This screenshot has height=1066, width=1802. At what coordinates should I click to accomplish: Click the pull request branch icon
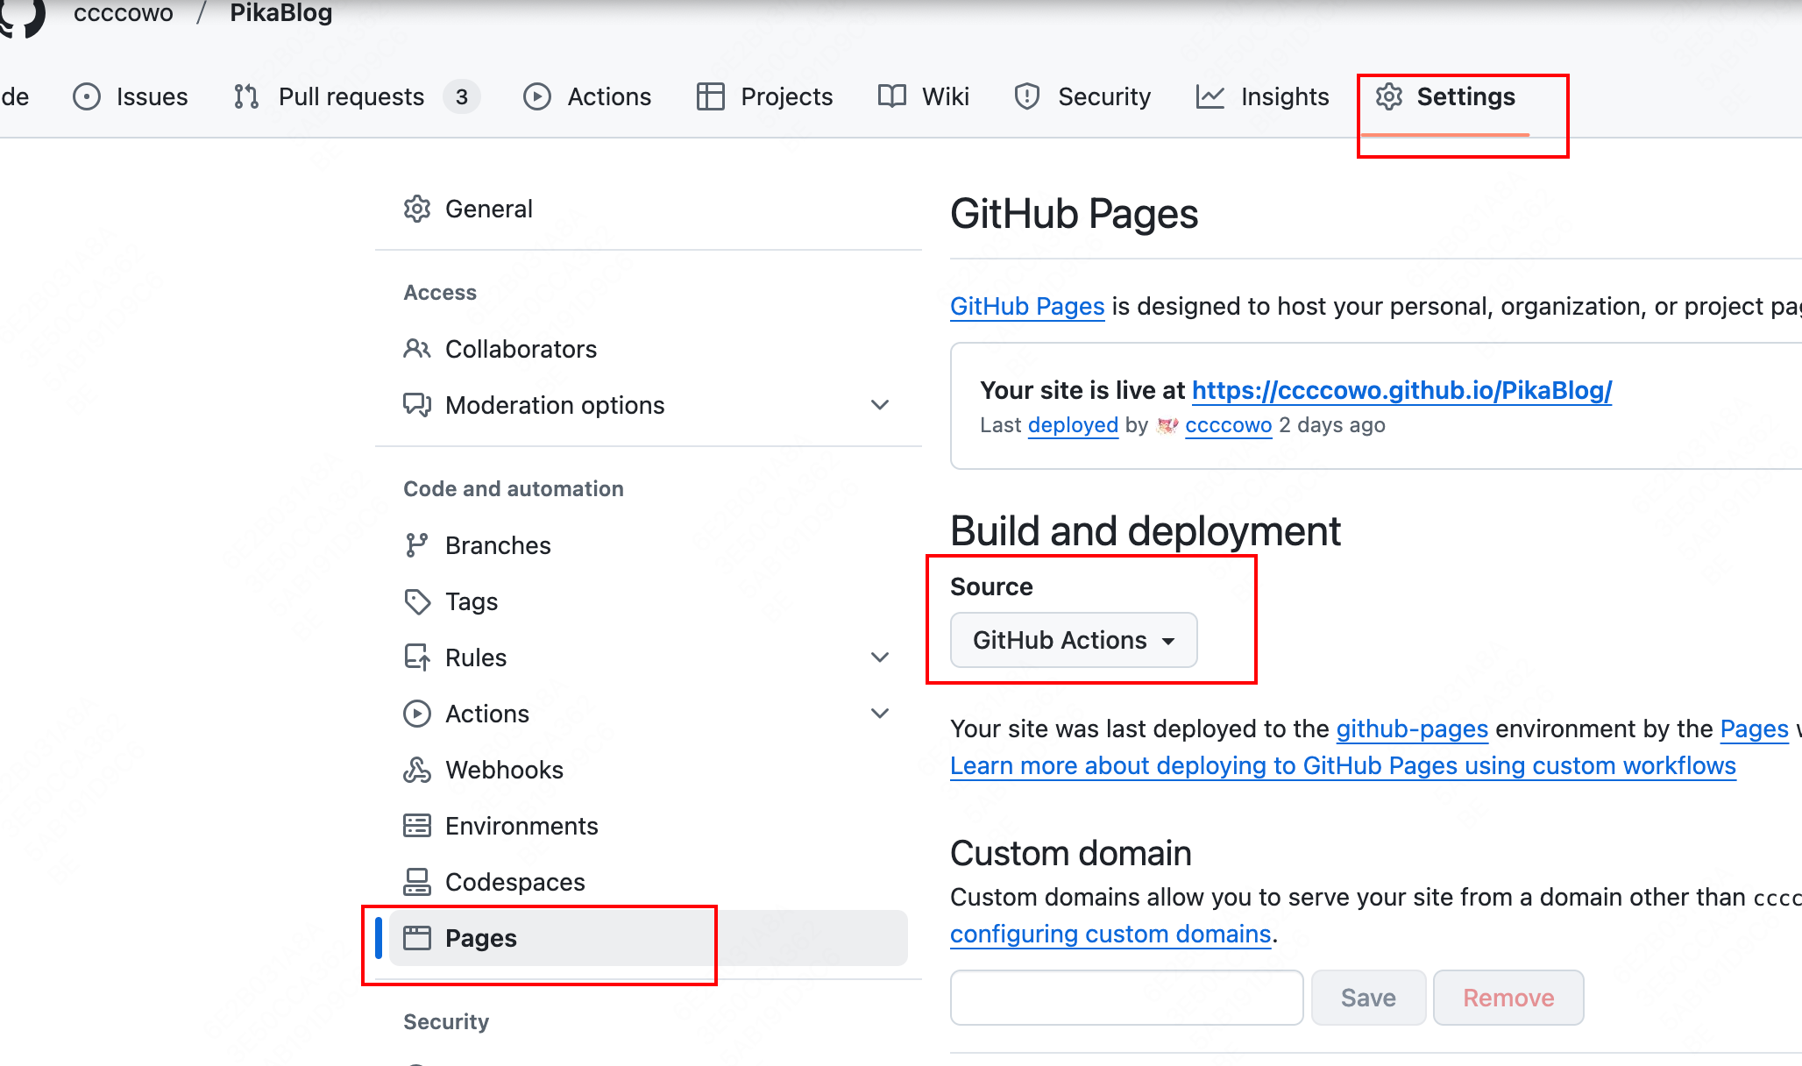click(x=246, y=96)
